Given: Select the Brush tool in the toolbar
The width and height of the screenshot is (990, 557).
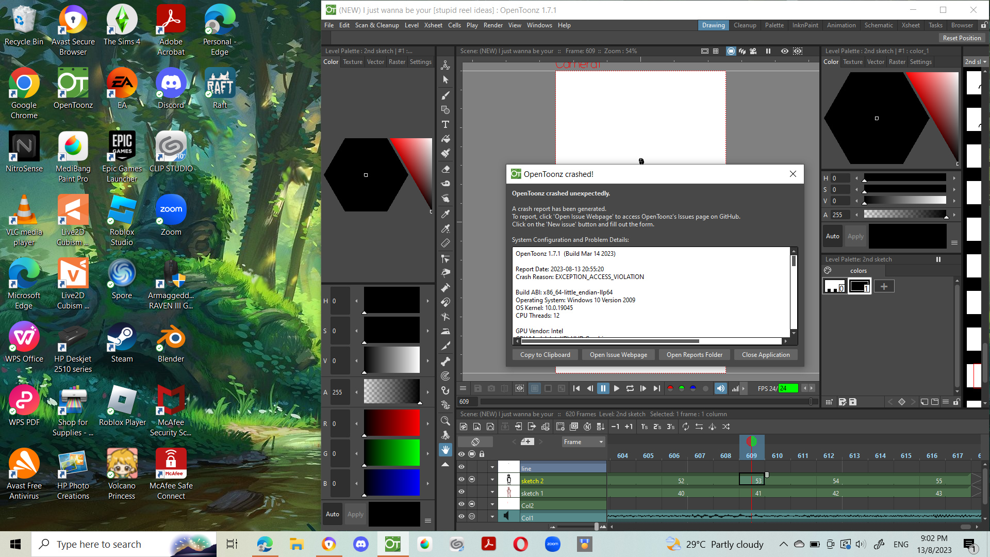Looking at the screenshot, I should click(x=445, y=95).
